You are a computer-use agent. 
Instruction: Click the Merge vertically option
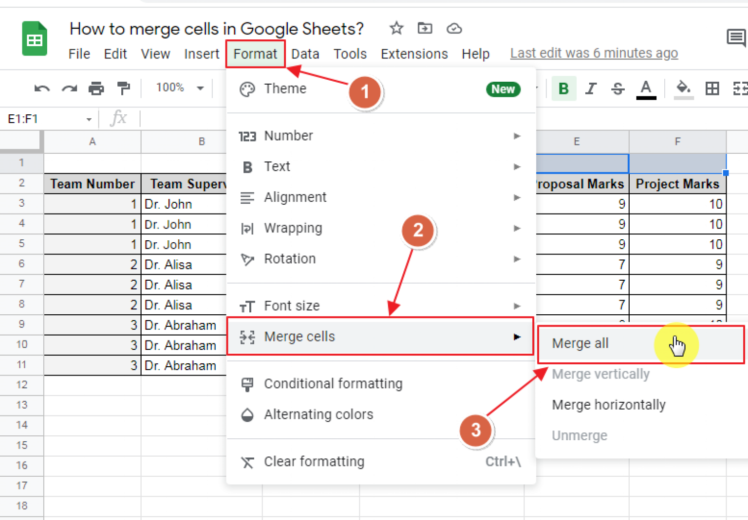point(641,374)
